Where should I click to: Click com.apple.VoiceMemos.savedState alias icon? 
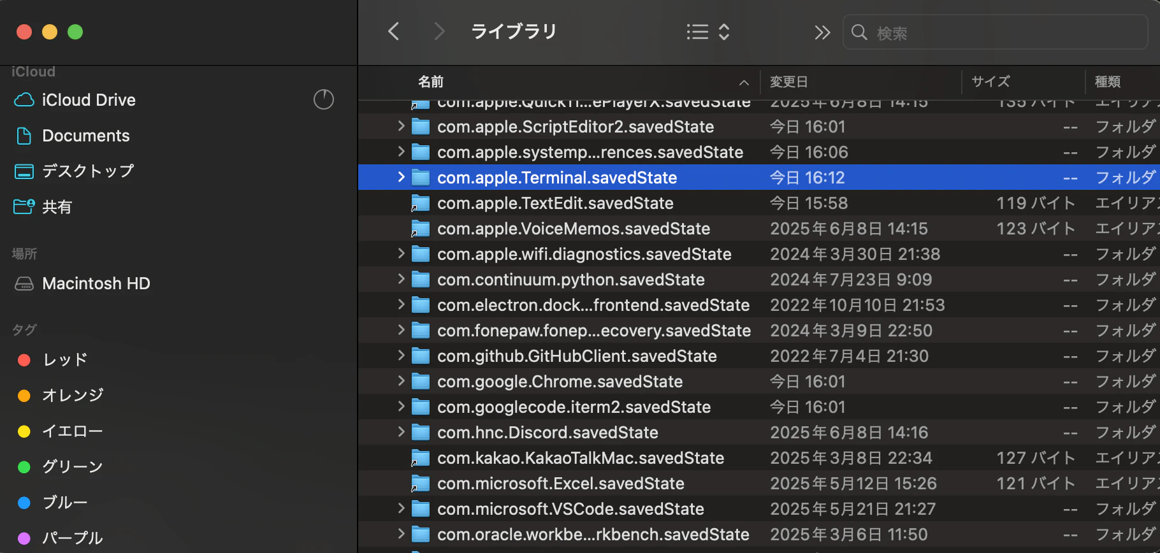[421, 229]
